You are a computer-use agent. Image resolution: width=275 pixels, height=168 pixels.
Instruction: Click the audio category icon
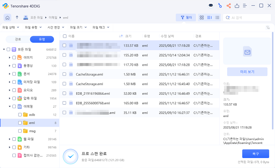click(20, 90)
